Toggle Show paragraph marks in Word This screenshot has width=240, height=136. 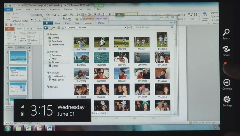click(110, 15)
